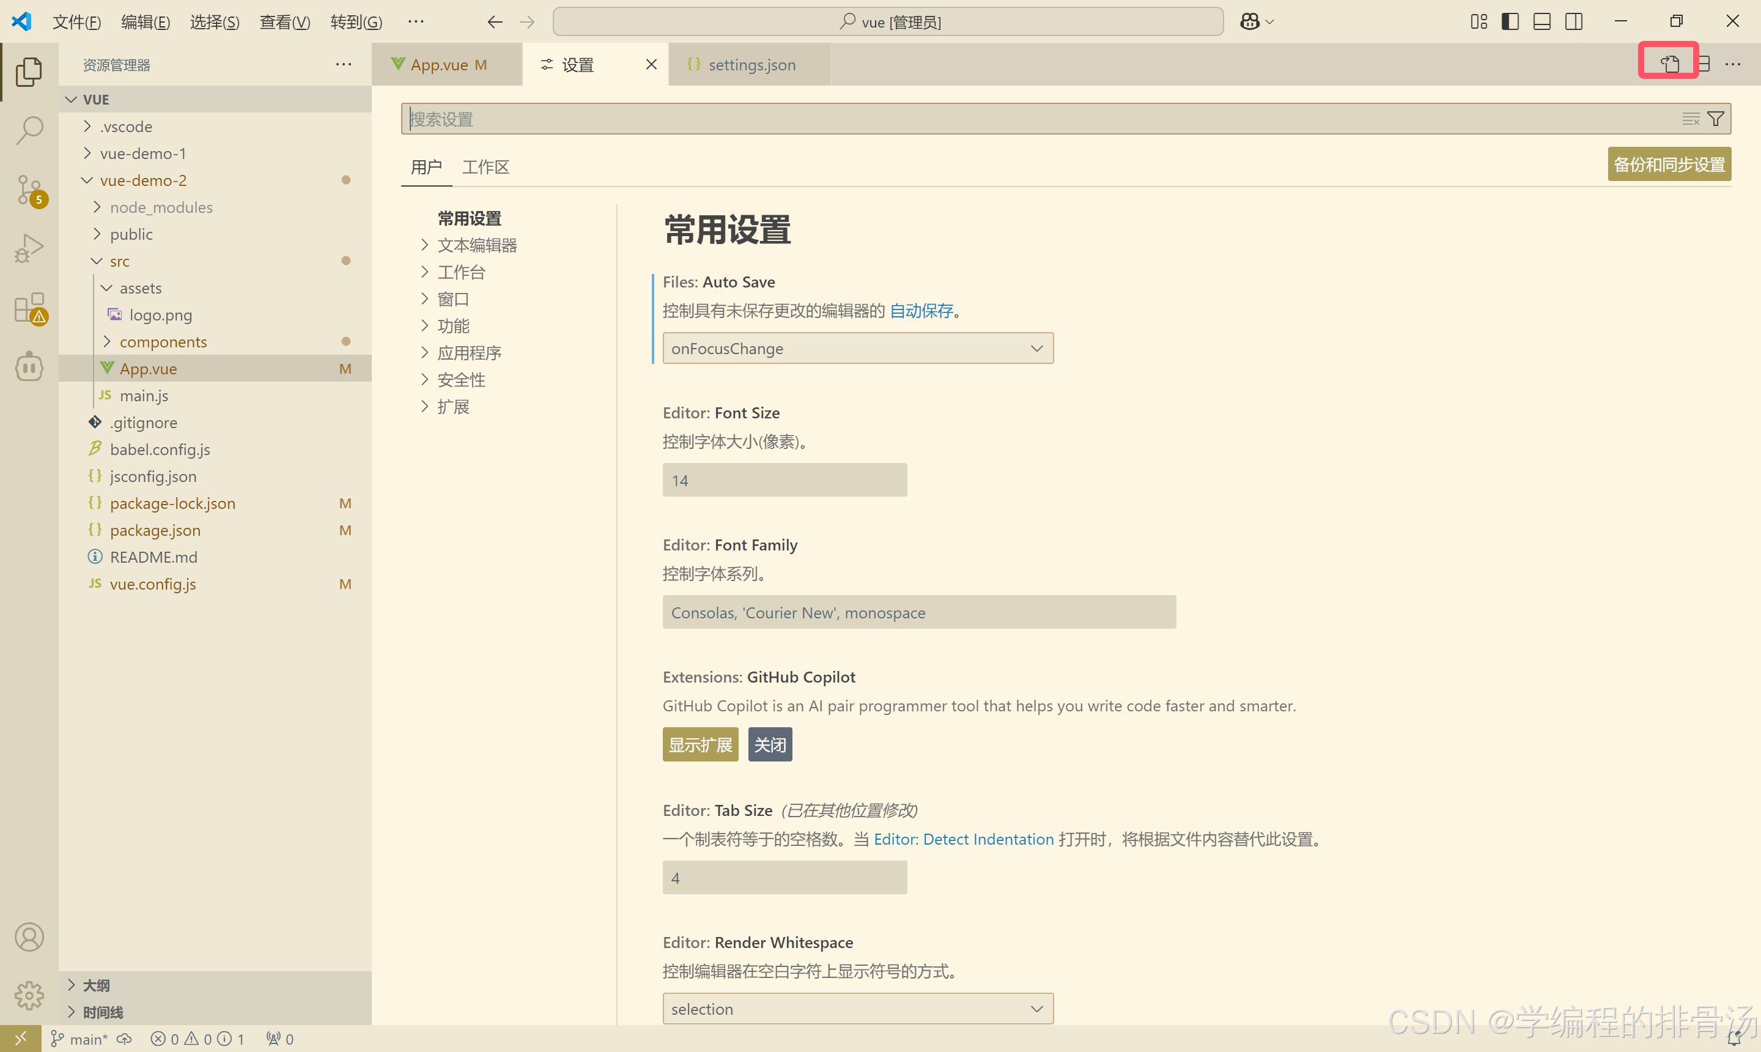
Task: Open the settings.json editor tab
Action: click(751, 64)
